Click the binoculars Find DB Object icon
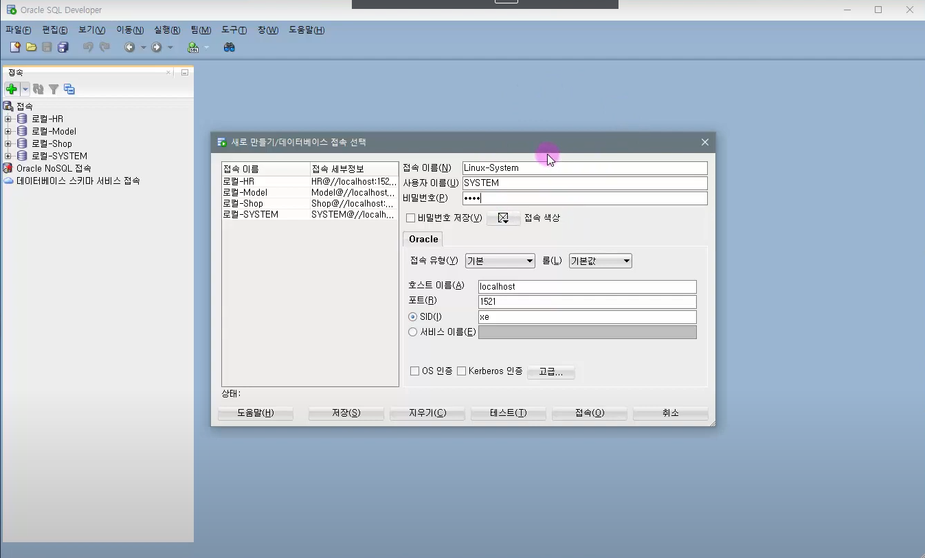This screenshot has width=925, height=558. [230, 47]
